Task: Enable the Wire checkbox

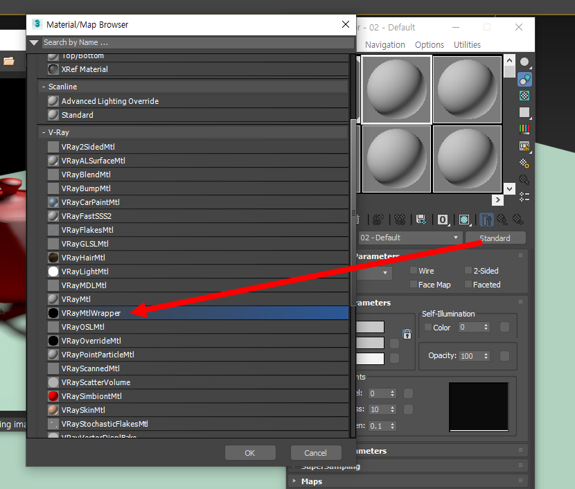Action: (414, 271)
